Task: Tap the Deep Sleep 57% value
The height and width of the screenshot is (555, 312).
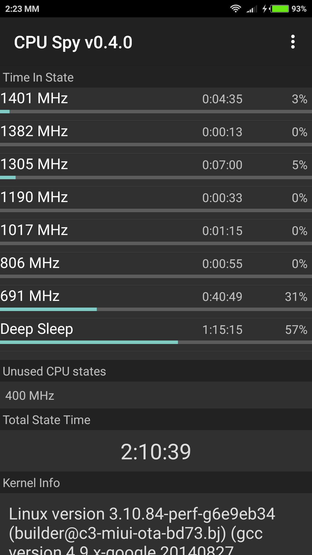Action: pos(296,330)
